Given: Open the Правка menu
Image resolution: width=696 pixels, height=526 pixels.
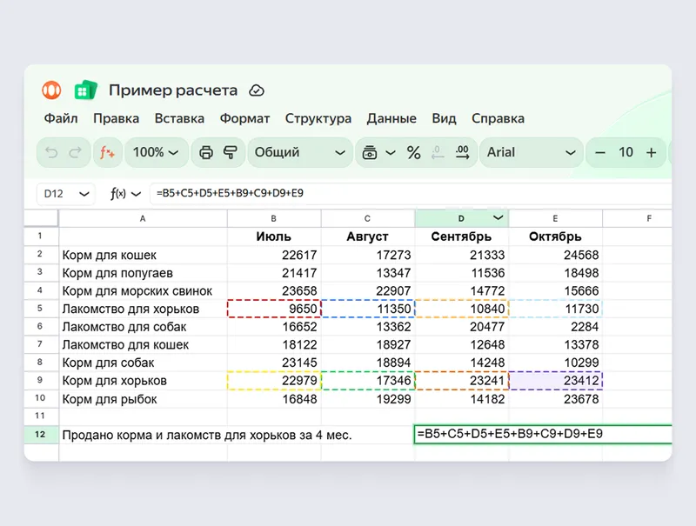Looking at the screenshot, I should pos(116,118).
